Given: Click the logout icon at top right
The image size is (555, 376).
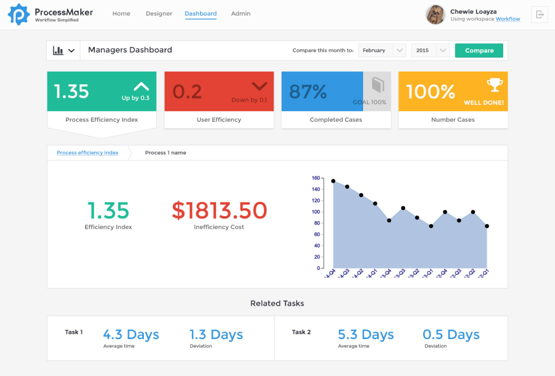Looking at the screenshot, I should (x=539, y=14).
